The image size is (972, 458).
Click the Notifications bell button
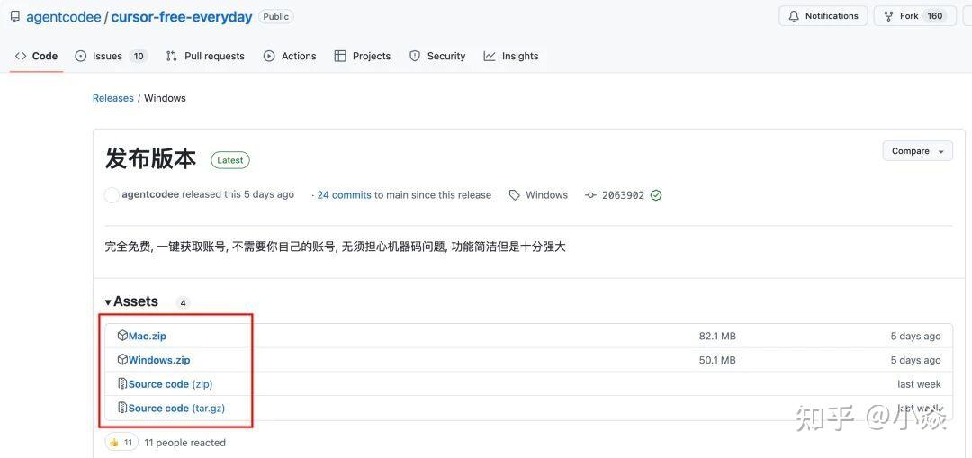point(823,16)
